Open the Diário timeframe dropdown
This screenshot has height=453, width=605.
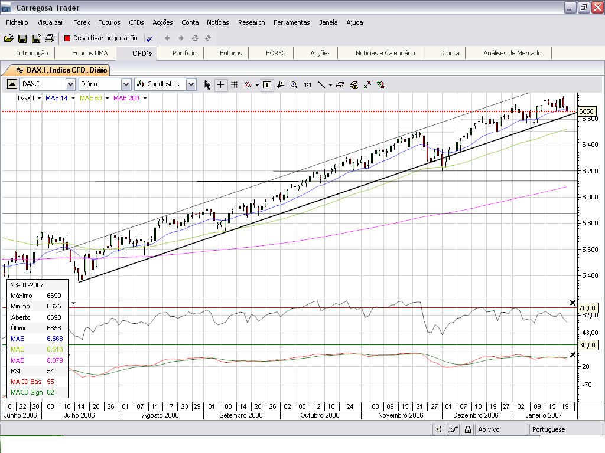pos(126,84)
